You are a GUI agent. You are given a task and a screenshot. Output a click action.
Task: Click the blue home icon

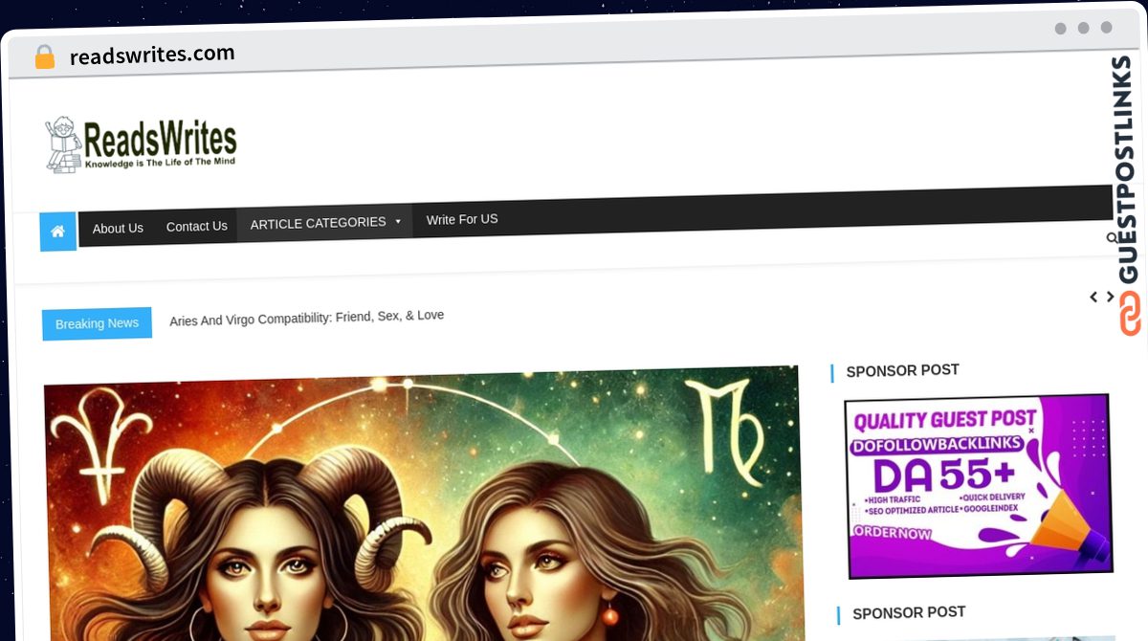click(57, 232)
